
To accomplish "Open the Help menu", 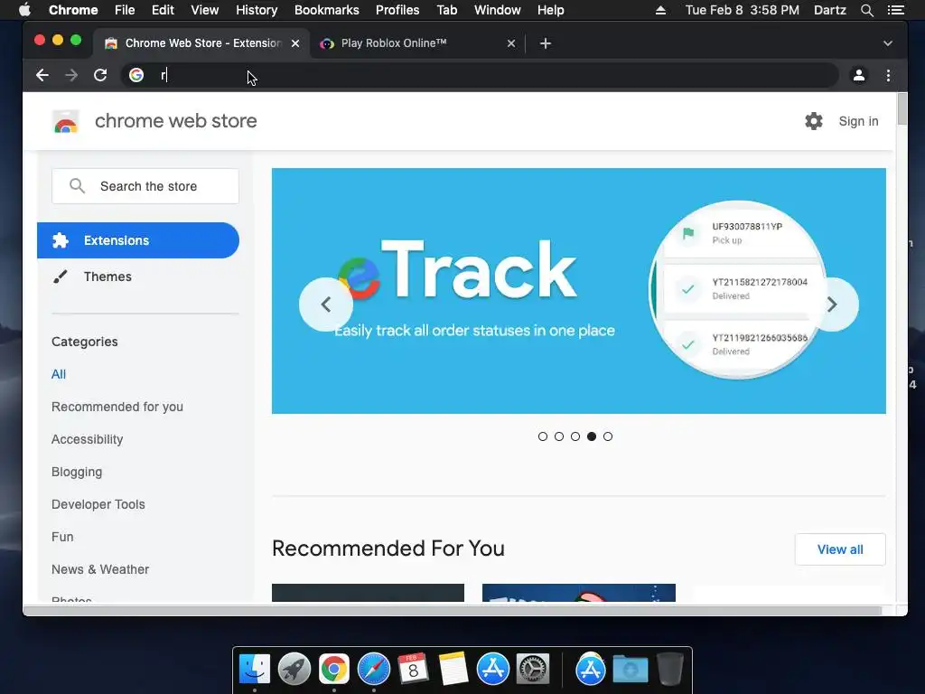I will (550, 10).
